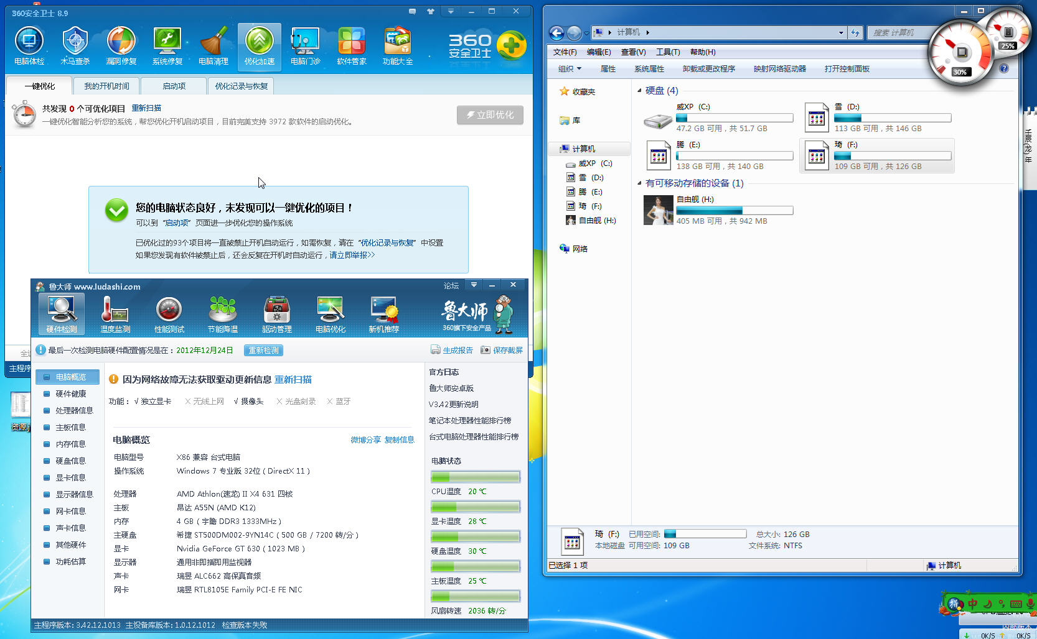Open the 木马查杀 trojan scan tool
Screen dimensions: 1037x639
click(x=75, y=44)
